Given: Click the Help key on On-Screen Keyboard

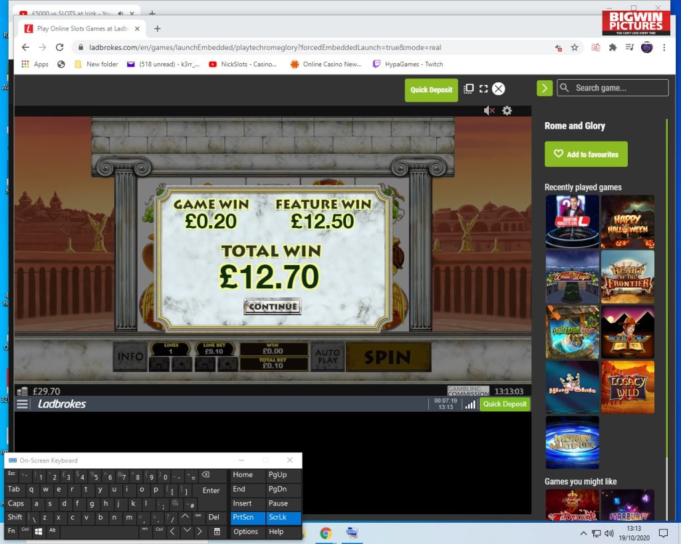Looking at the screenshot, I should click(x=283, y=531).
